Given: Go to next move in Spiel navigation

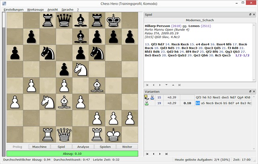Looking at the screenshot, I should (x=160, y=85).
